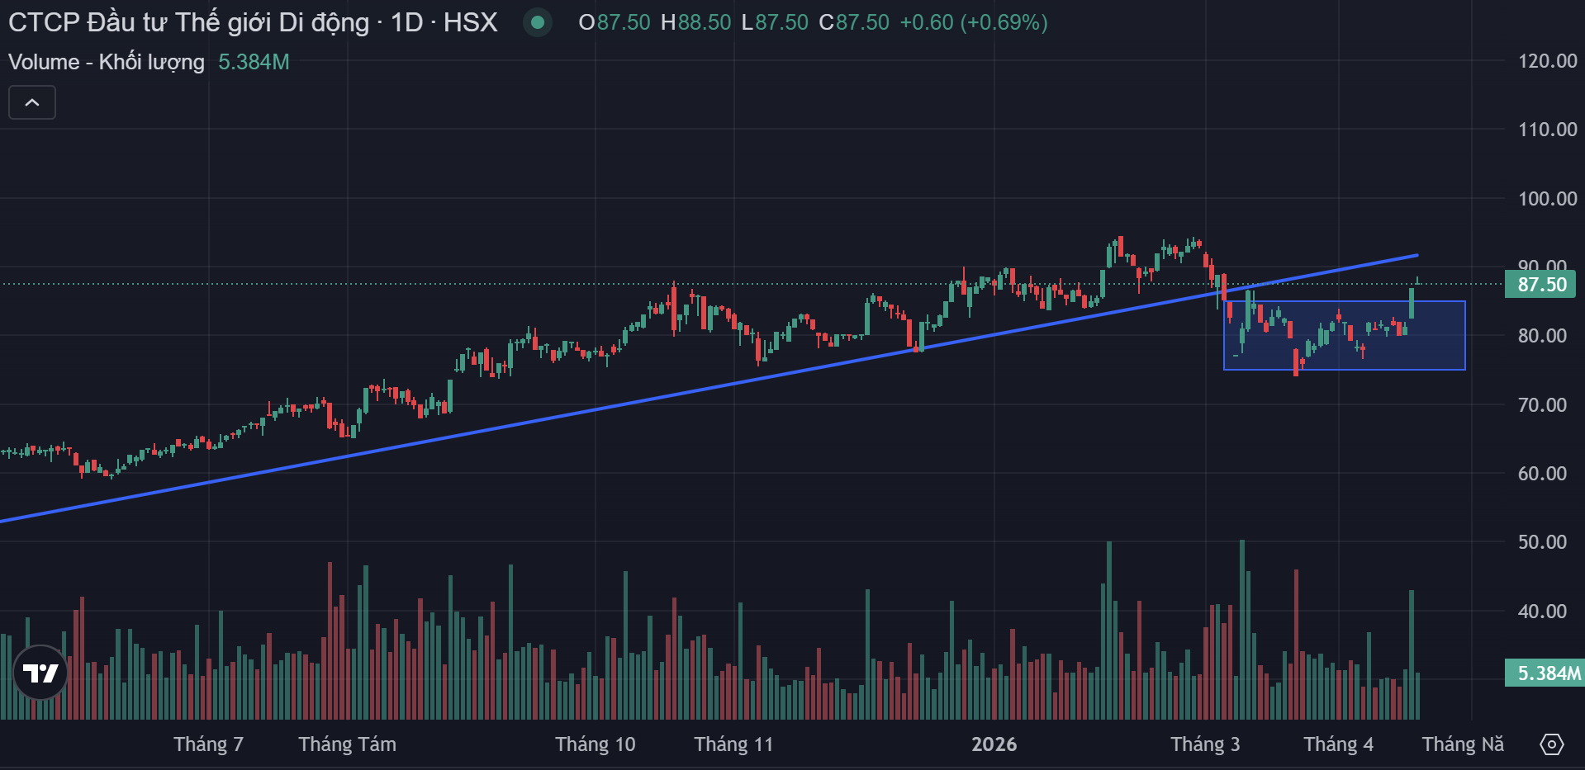This screenshot has height=770, width=1585.
Task: Click the symbol title CTCP Đầu tư Thế giới Di động
Action: pos(188,22)
